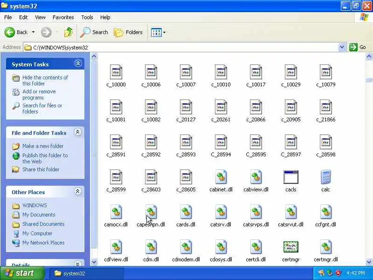This screenshot has height=280, width=373.
Task: Select the certcli.dll file icon
Action: pyautogui.click(x=256, y=247)
